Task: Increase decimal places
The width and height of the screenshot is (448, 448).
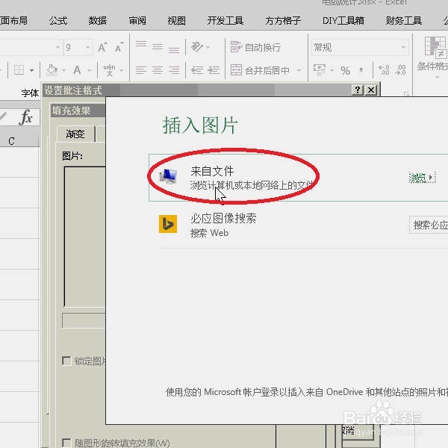Action: (x=384, y=70)
